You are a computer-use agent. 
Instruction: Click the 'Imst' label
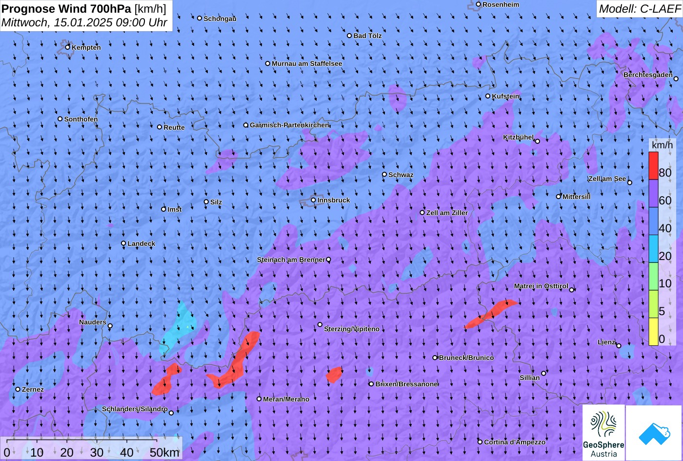175,210
